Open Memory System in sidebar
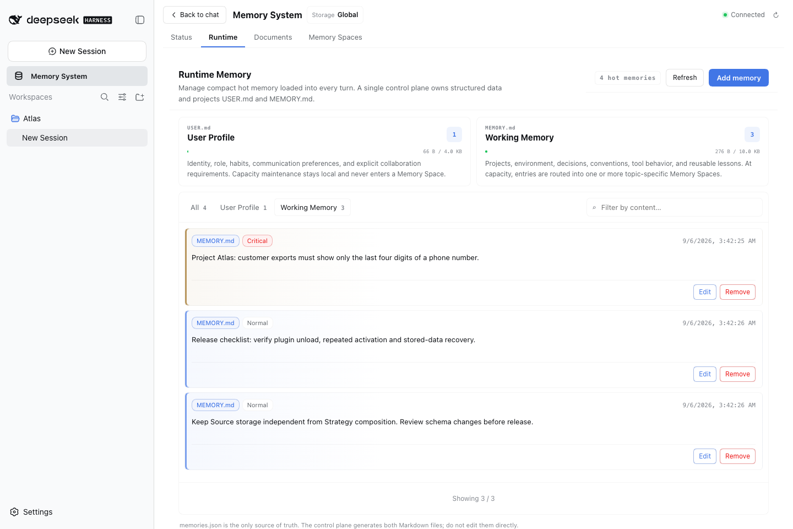793x529 pixels. point(77,76)
